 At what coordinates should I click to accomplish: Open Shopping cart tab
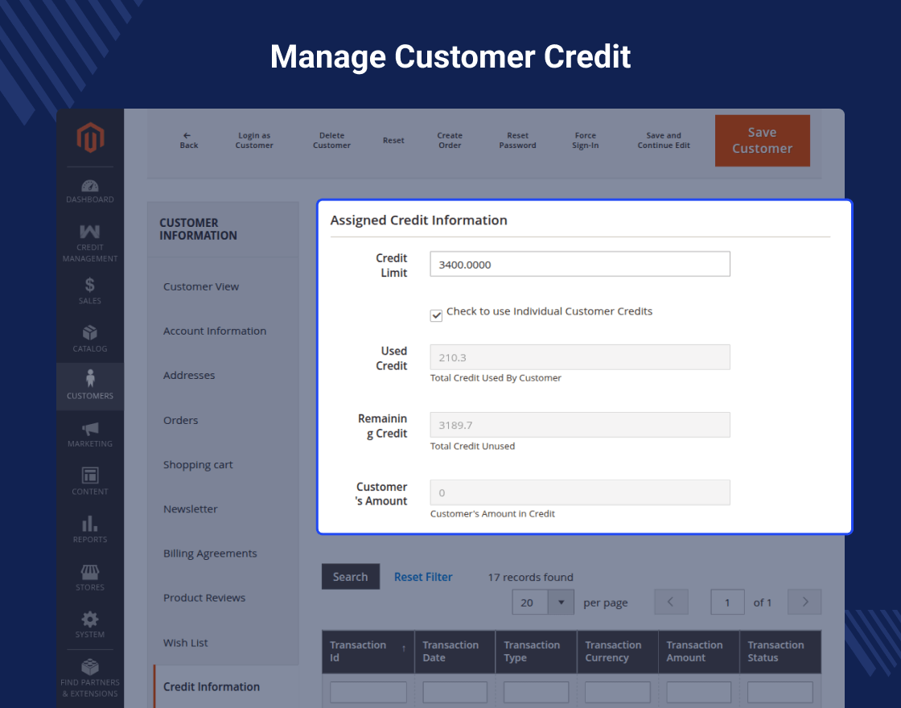tap(198, 464)
